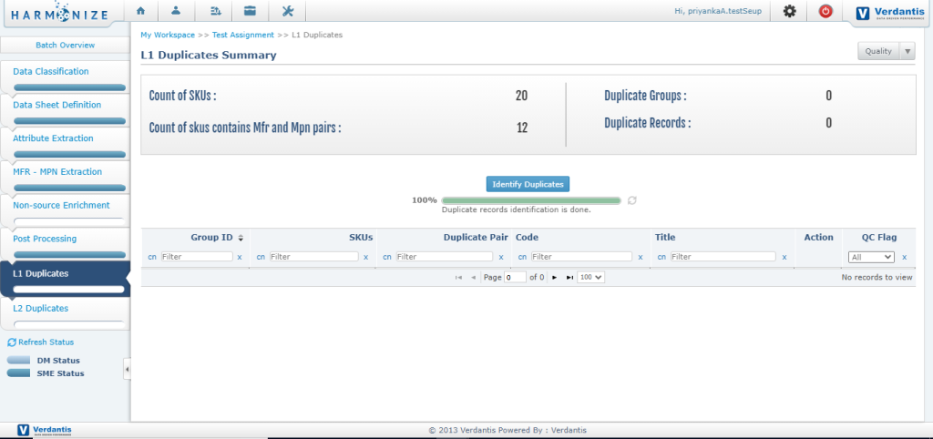Open rows-per-page 100 dropdown

tap(590, 277)
